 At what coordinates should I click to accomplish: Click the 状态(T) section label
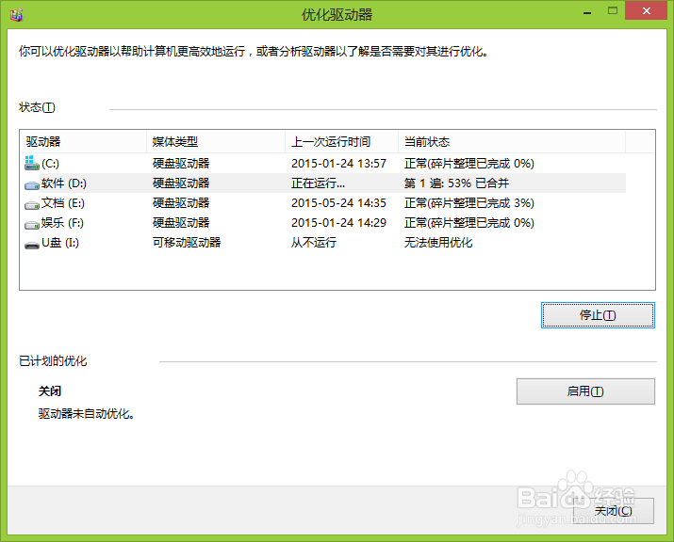coord(37,107)
